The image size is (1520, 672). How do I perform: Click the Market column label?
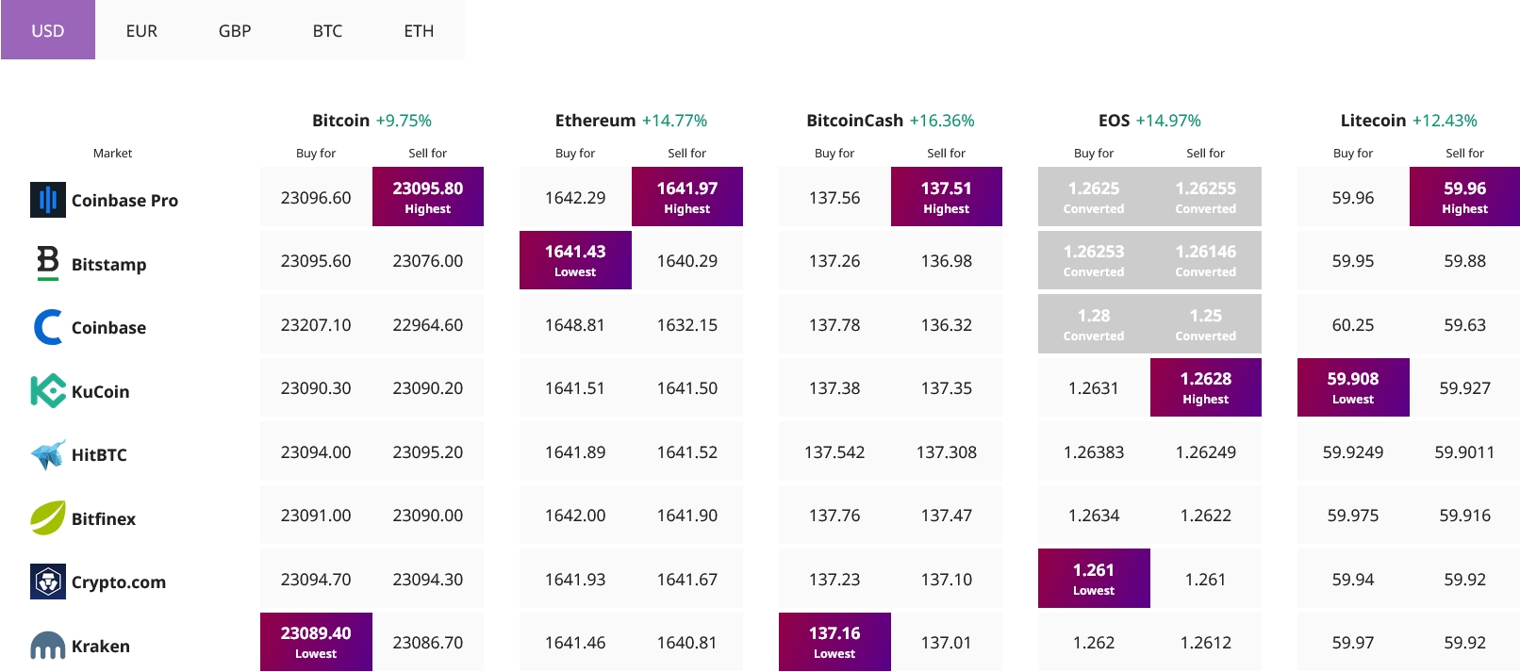112,153
